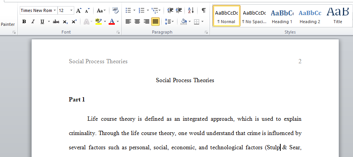Click the Shading paint bucket icon
The height and width of the screenshot is (157, 353).
click(184, 22)
